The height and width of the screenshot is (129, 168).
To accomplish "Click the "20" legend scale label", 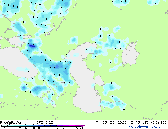I will pyautogui.click(x=45, y=128).
